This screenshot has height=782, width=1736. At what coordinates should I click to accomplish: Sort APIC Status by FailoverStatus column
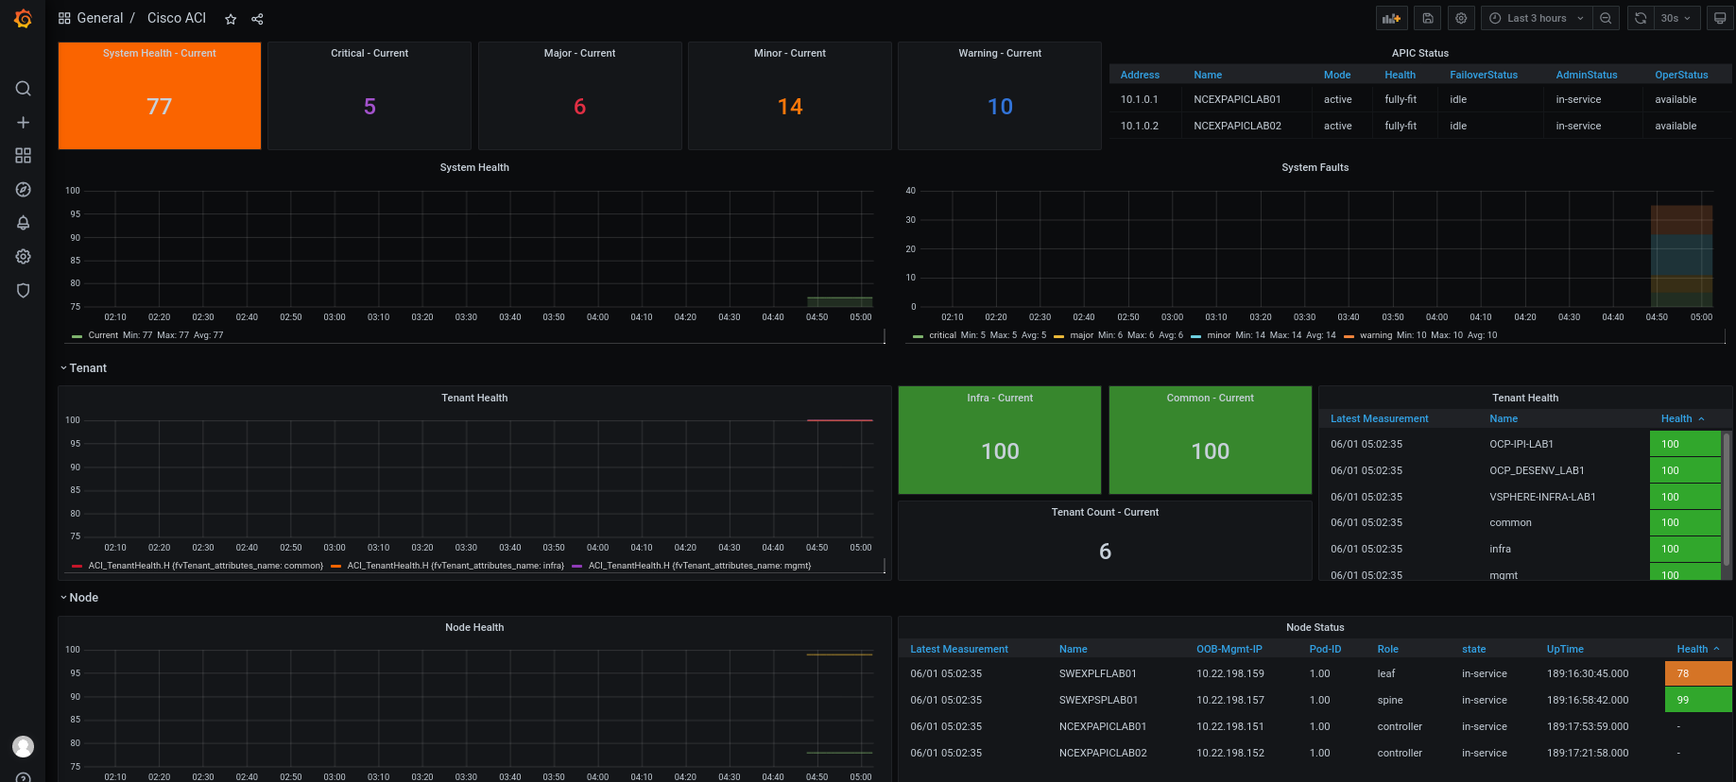coord(1484,75)
